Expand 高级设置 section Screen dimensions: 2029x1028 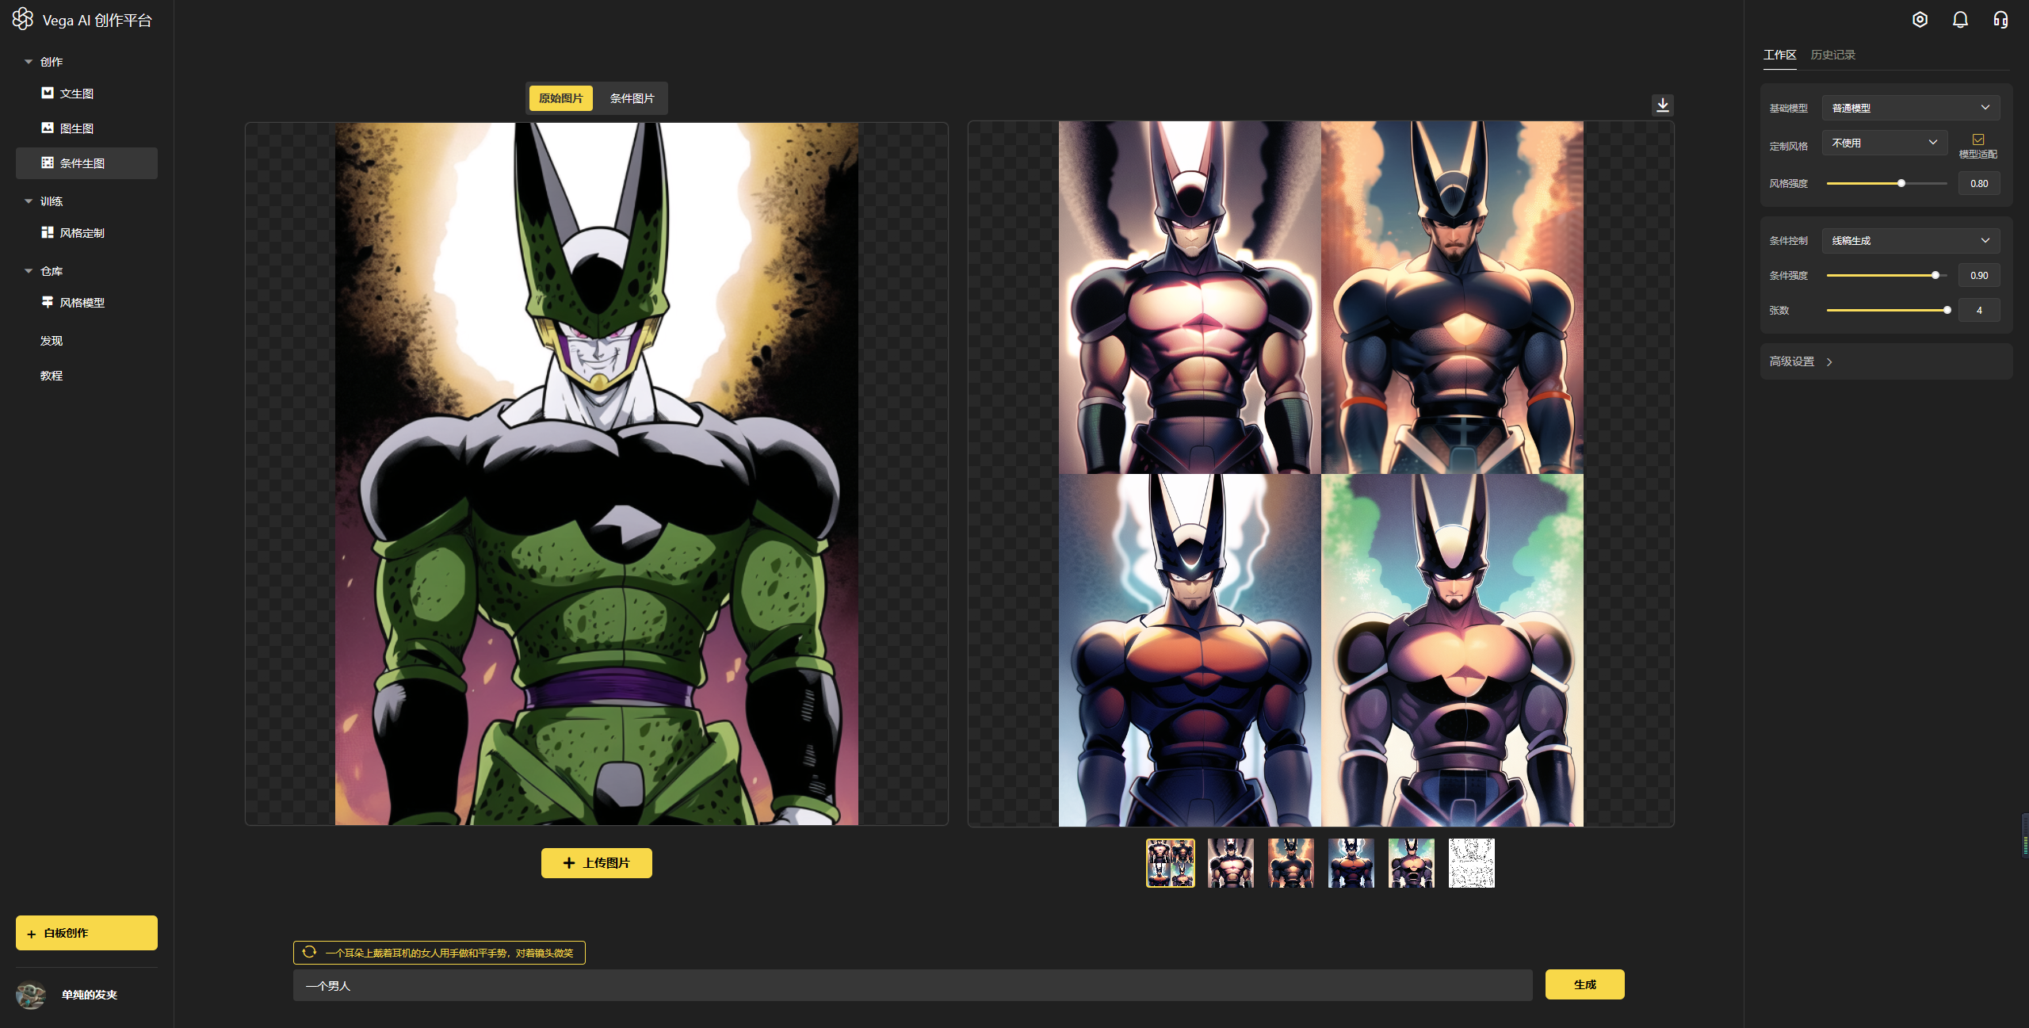pos(1801,361)
